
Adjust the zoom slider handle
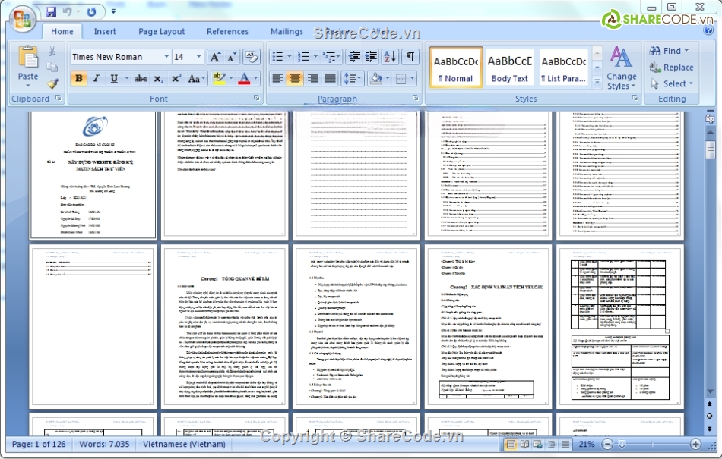[x=622, y=443]
